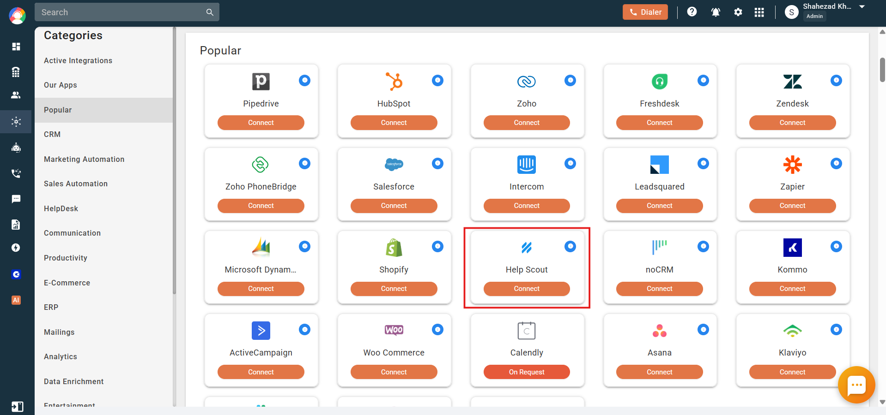Viewport: 886px width, 415px height.
Task: Click the noCRM card title
Action: tap(660, 270)
